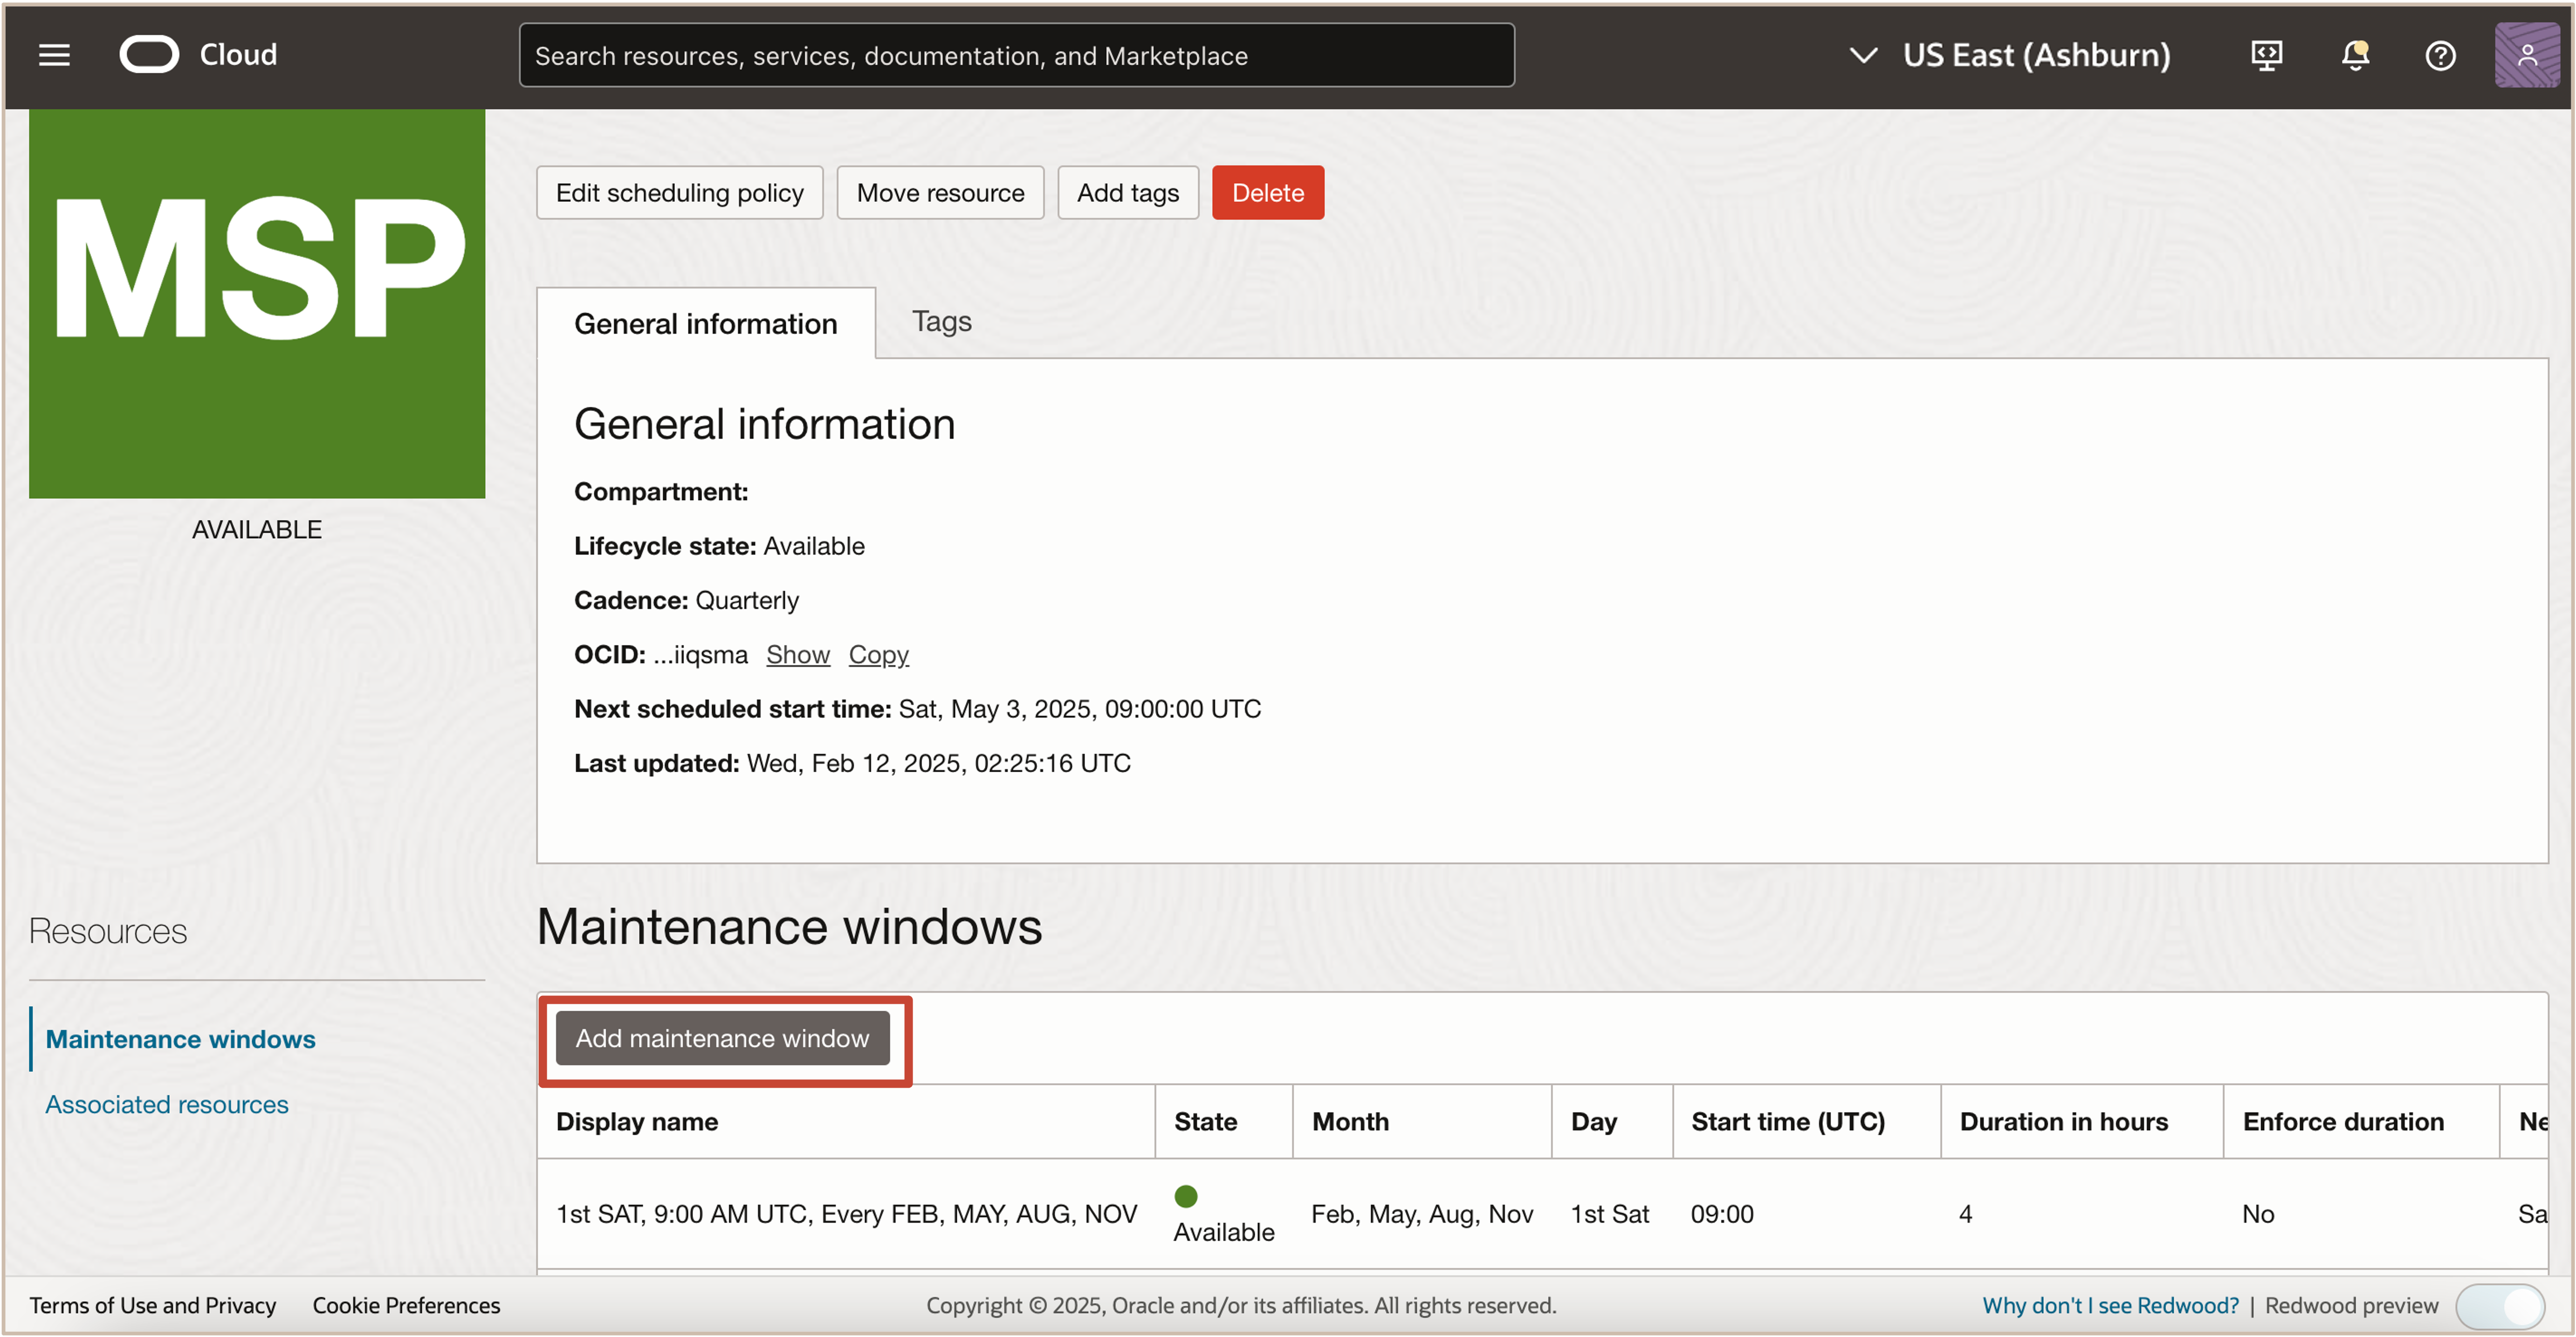Click the red Delete button
The height and width of the screenshot is (1337, 2576).
[x=1267, y=192]
